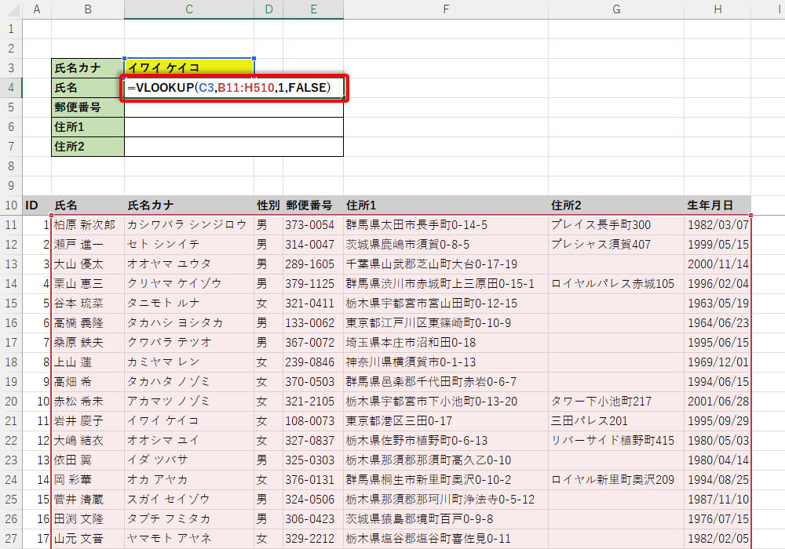Click the 性別 table header cell
Image resolution: width=785 pixels, height=549 pixels.
tap(268, 205)
